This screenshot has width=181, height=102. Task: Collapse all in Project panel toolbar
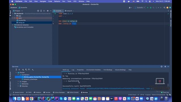[44, 11]
